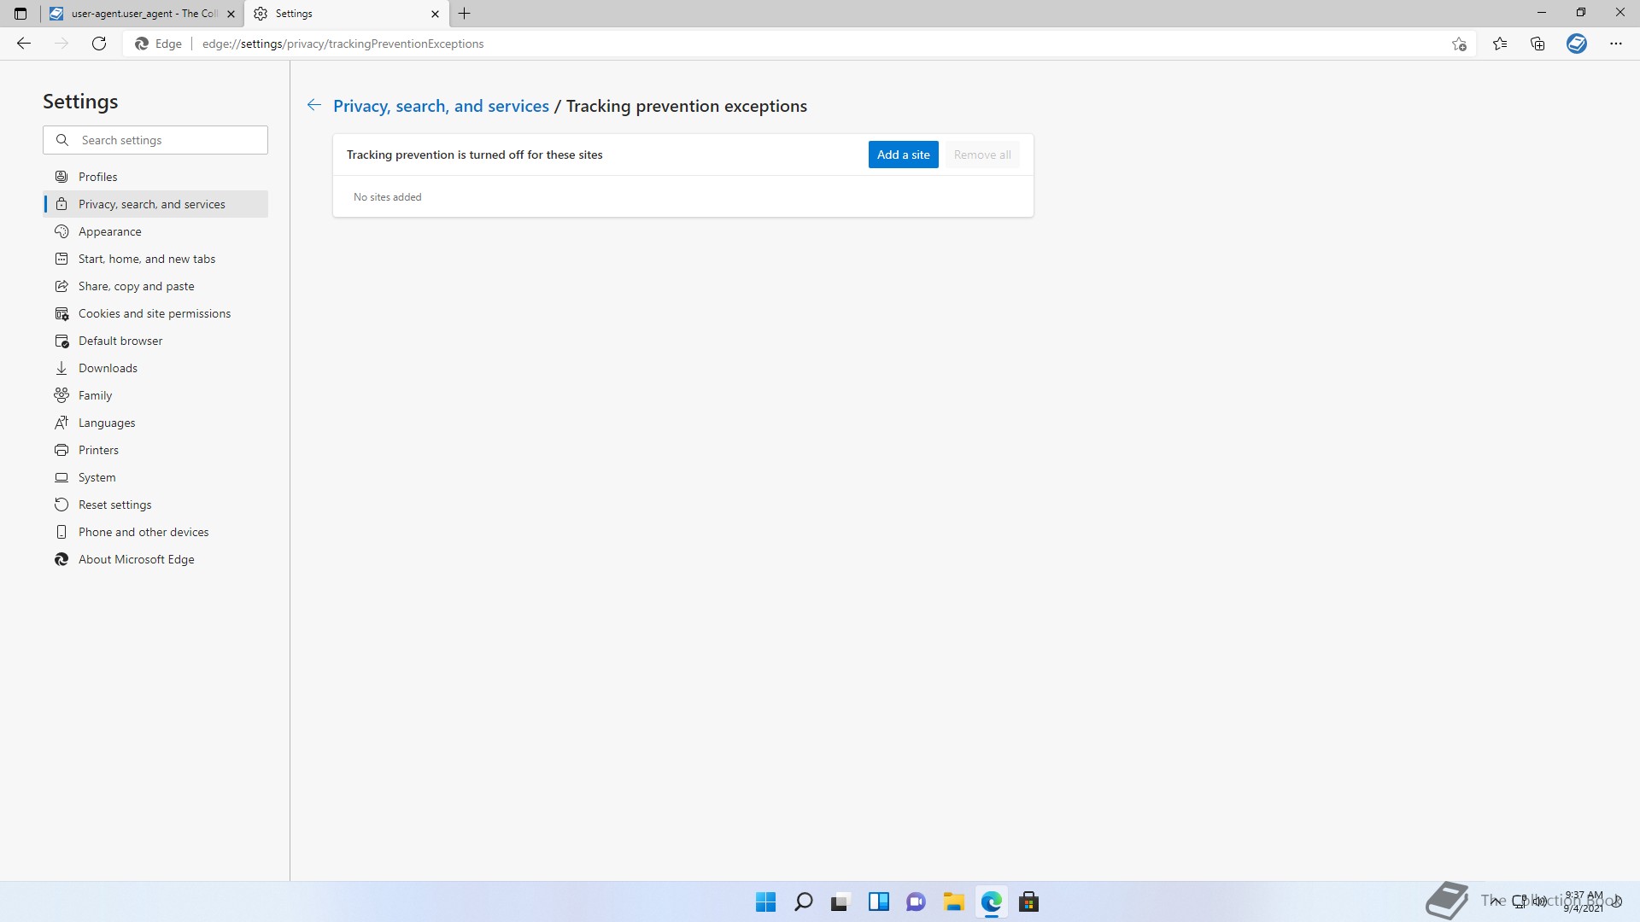Click the Add a site button

click(x=903, y=155)
